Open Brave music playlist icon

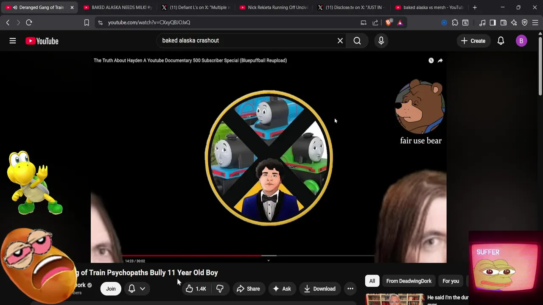click(x=482, y=22)
